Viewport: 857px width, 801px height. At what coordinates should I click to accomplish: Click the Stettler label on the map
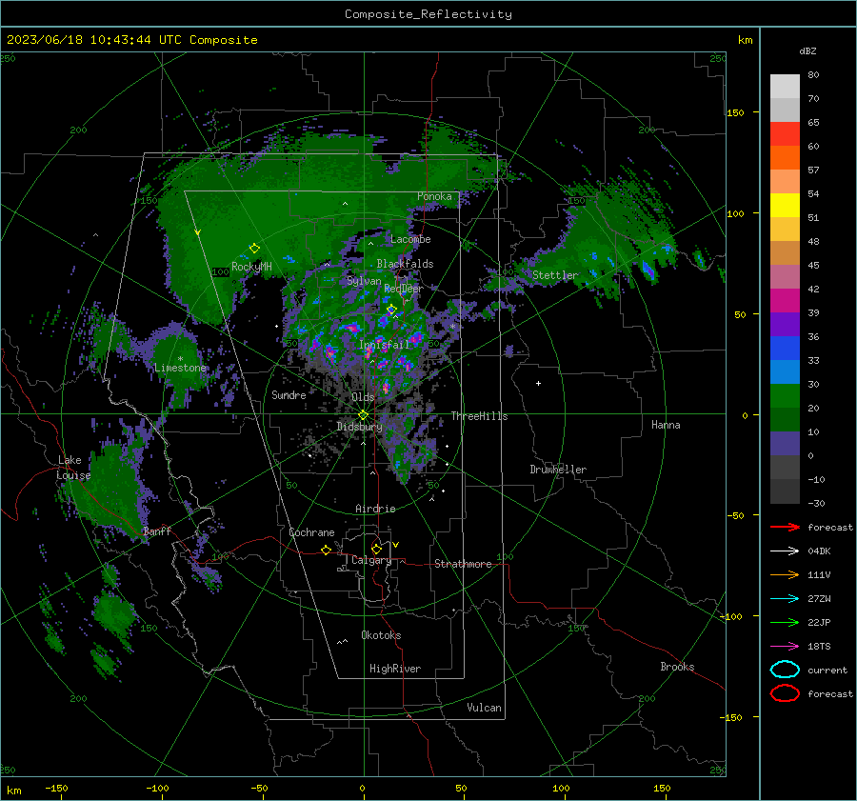coord(555,275)
